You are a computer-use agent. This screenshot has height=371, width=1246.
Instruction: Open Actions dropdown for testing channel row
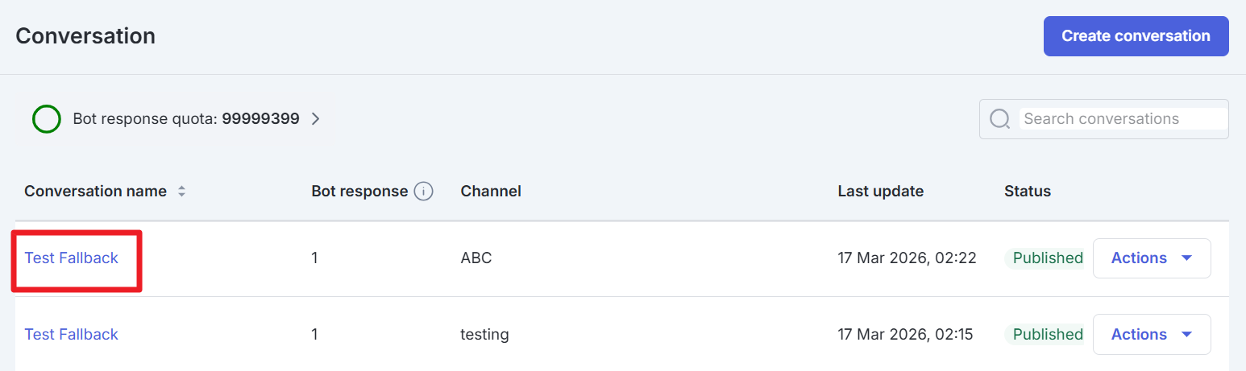coord(1151,334)
